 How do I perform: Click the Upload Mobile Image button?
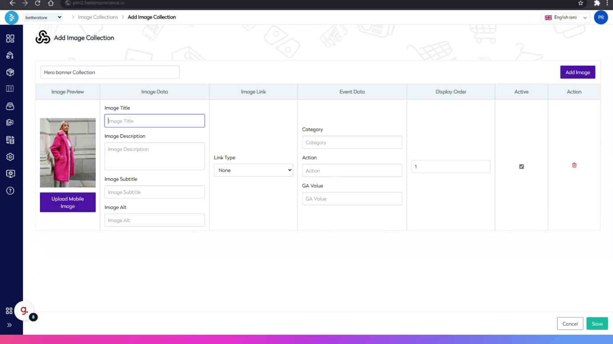tap(68, 203)
